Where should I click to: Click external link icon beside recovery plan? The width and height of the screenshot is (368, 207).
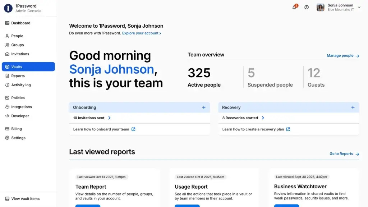tap(288, 129)
